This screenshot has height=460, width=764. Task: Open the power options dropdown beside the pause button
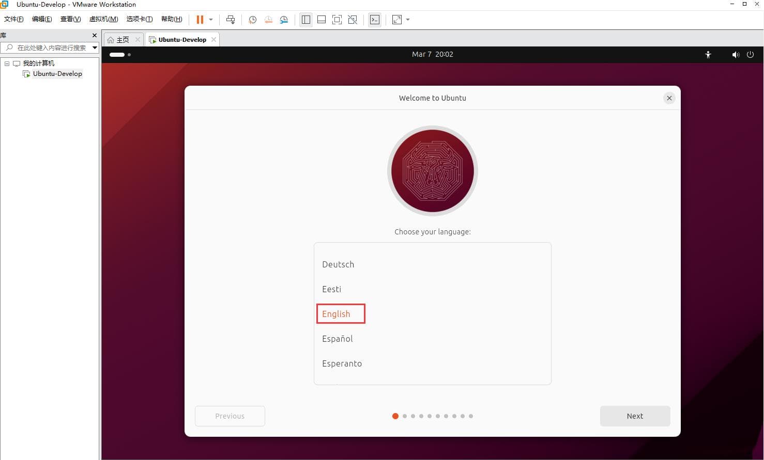click(211, 20)
